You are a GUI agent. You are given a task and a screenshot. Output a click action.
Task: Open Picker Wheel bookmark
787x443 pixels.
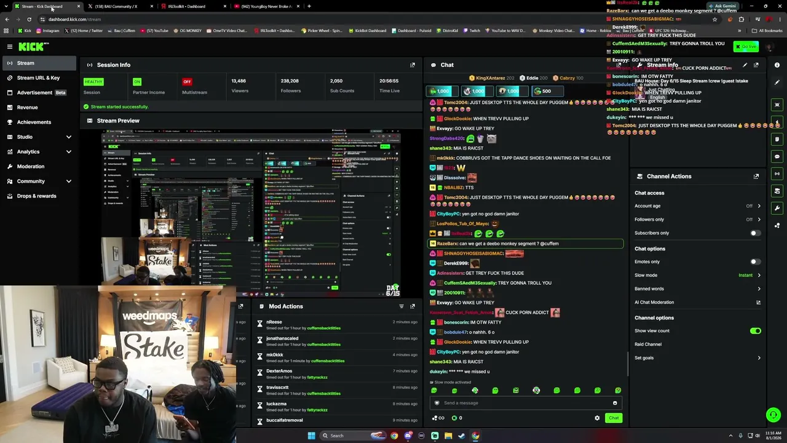point(322,31)
